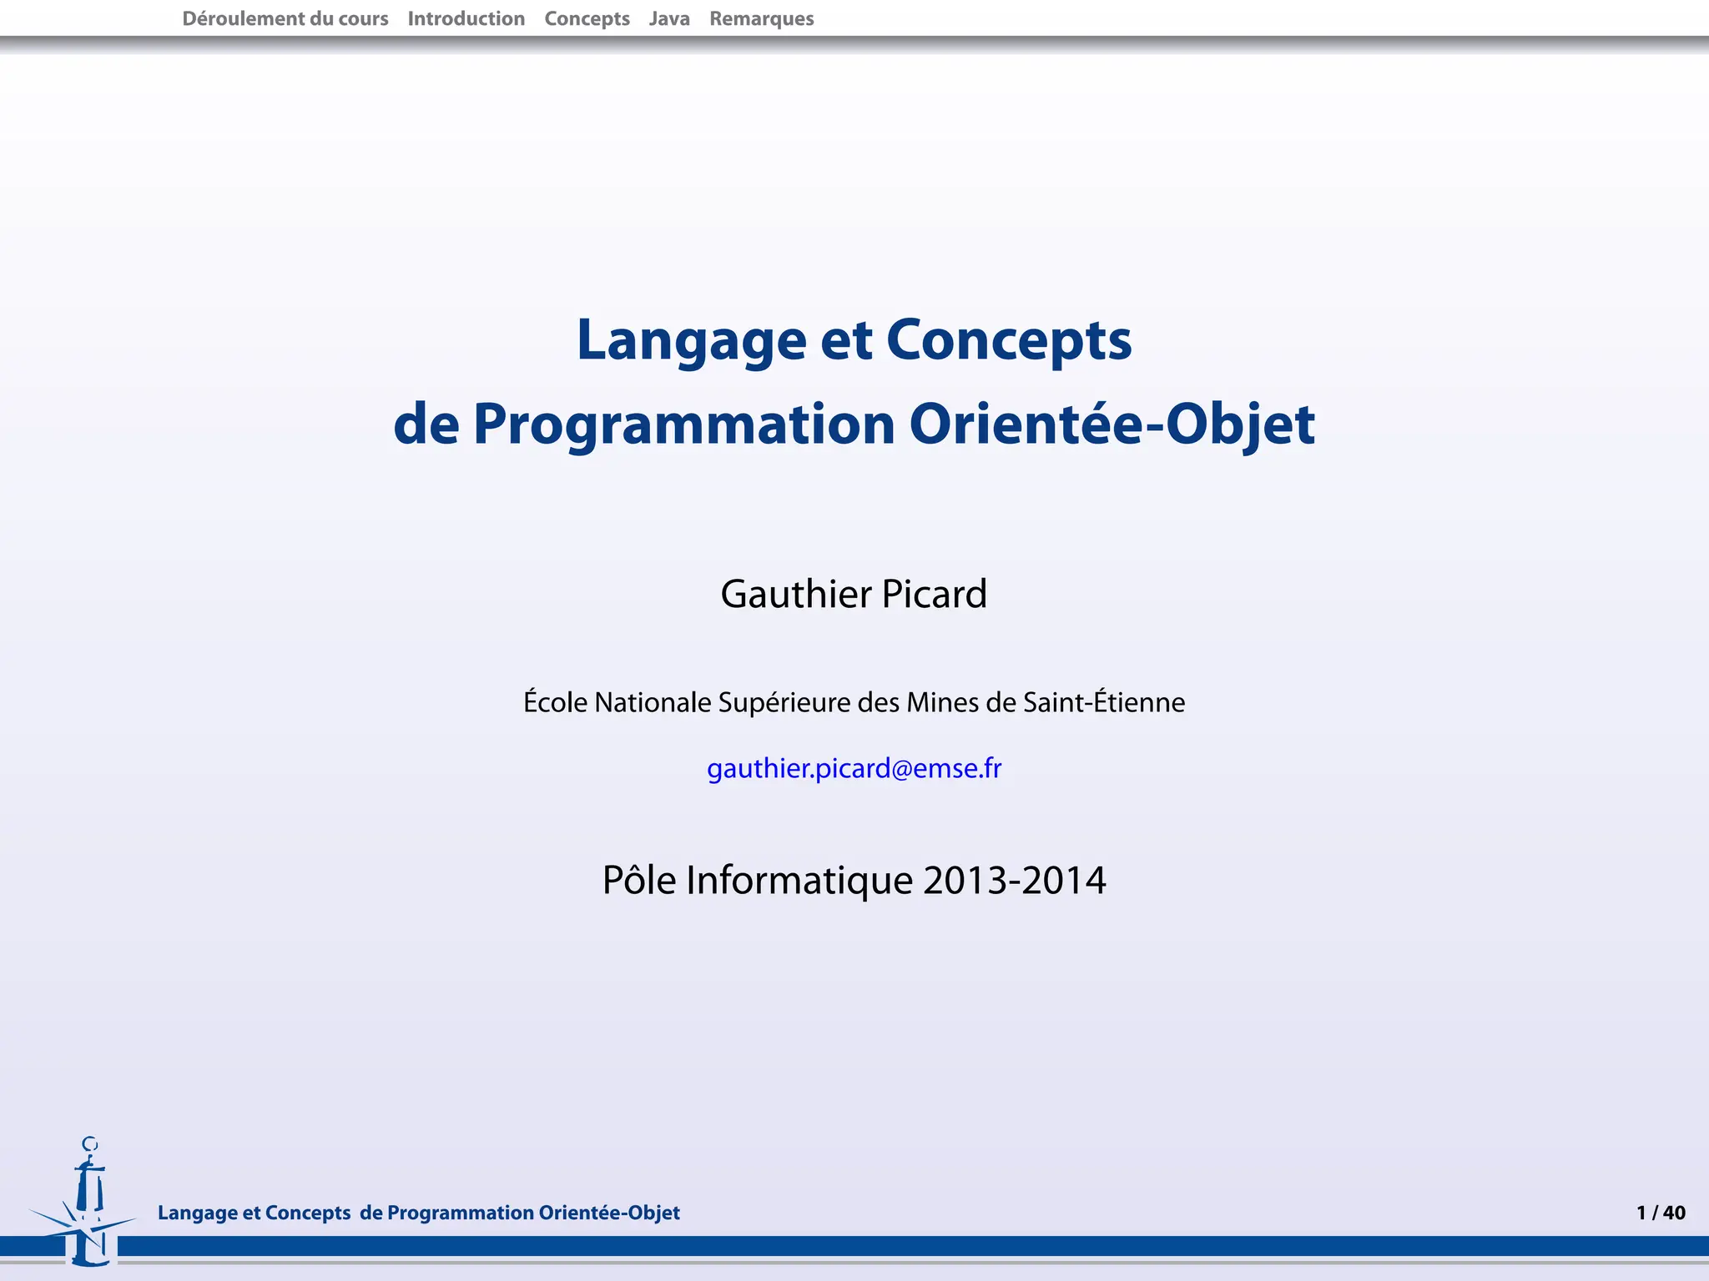Viewport: 1709px width, 1281px height.
Task: Click the thin gray line under footer
Action: pyautogui.click(x=918, y=1263)
